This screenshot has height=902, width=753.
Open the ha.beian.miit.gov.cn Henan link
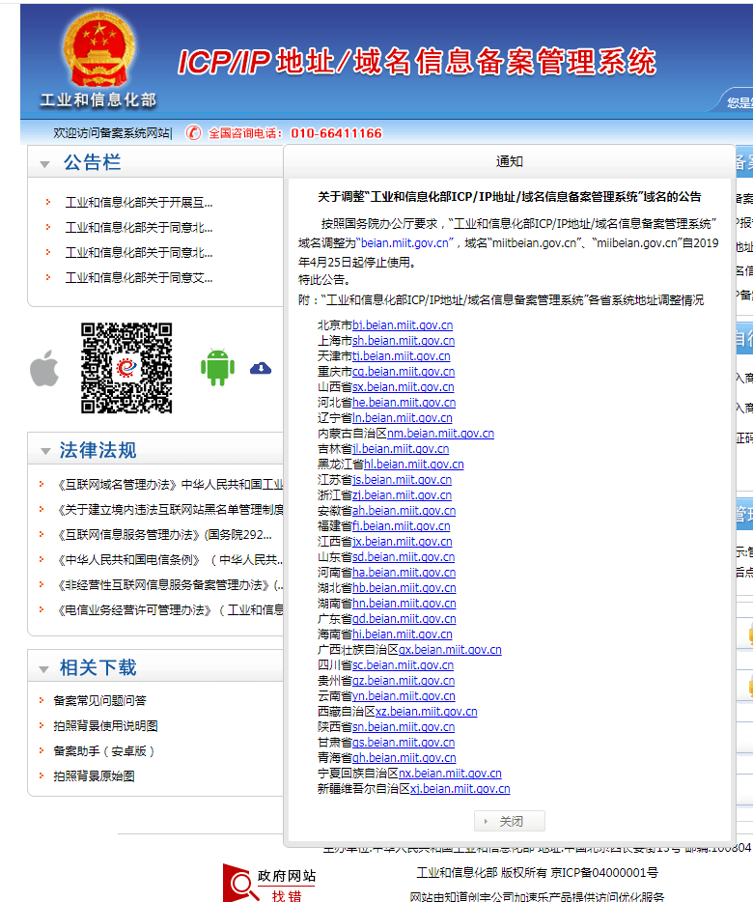[404, 573]
